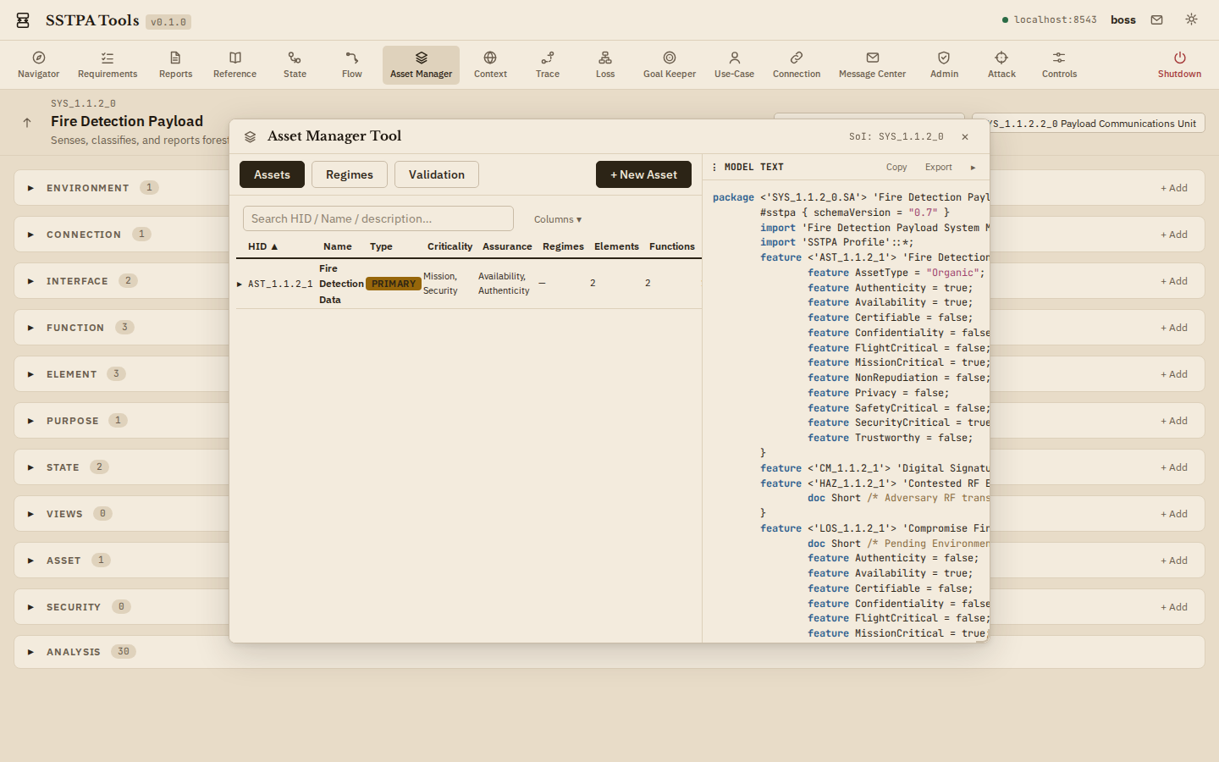Click the + New Asset button
Viewport: 1219px width, 762px height.
click(643, 174)
